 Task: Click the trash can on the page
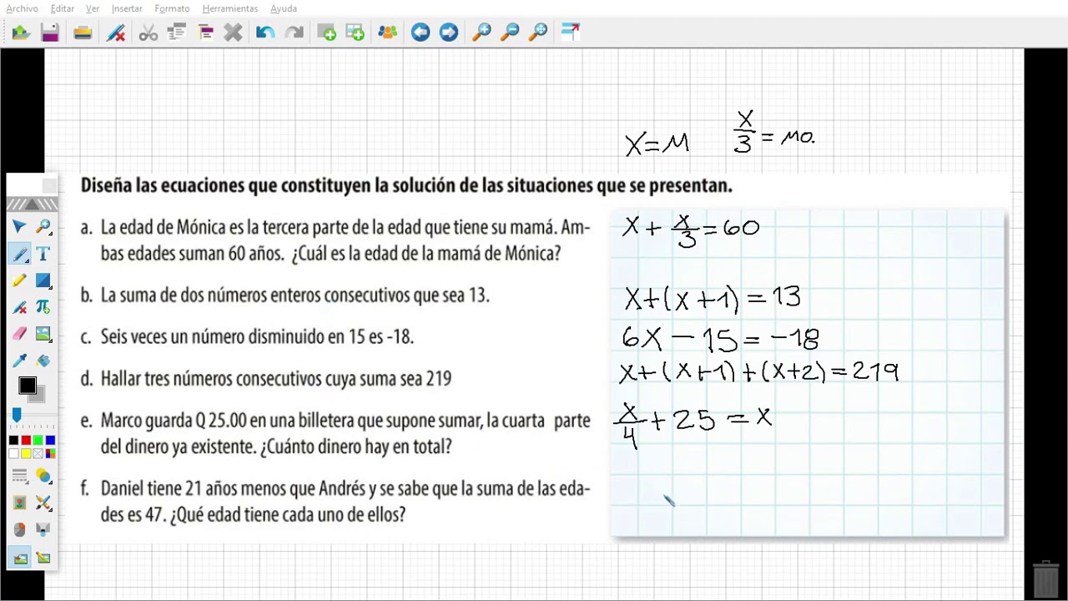coord(1045,578)
